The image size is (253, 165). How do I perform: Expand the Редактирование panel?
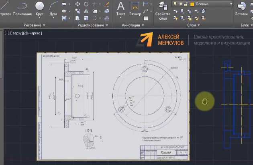(93, 25)
